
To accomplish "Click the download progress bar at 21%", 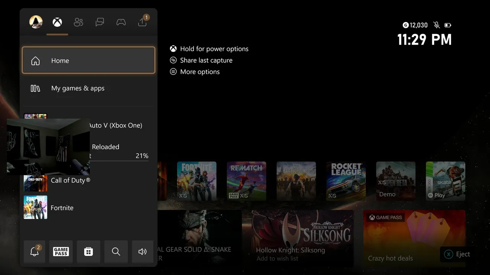I will click(119, 161).
